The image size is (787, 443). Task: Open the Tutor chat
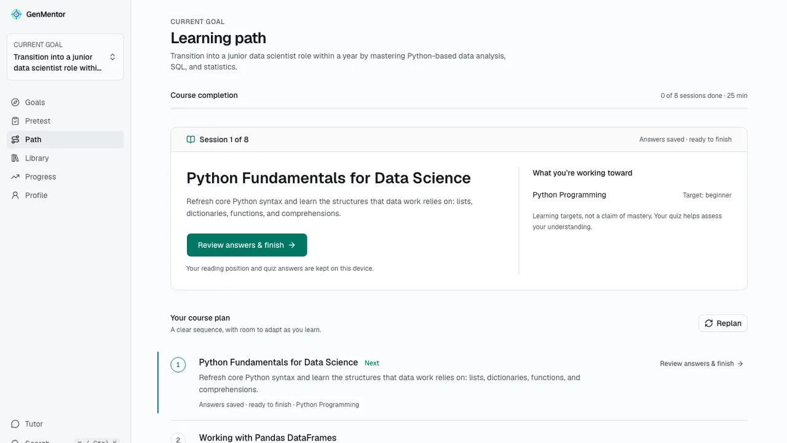(65, 424)
